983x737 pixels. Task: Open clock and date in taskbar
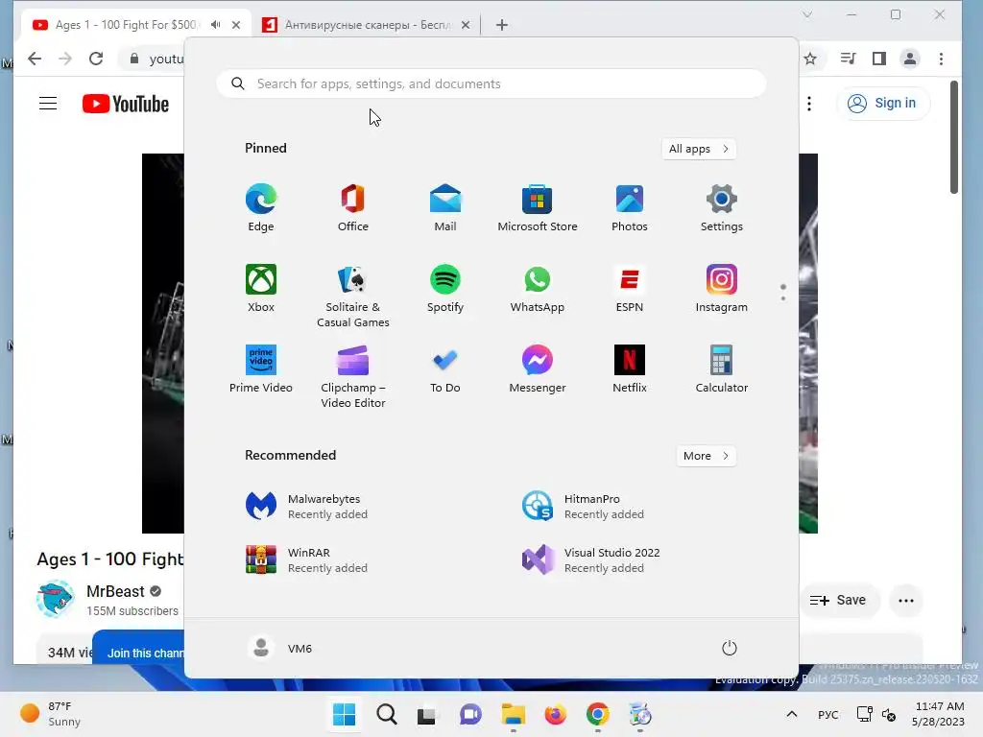coord(938,714)
